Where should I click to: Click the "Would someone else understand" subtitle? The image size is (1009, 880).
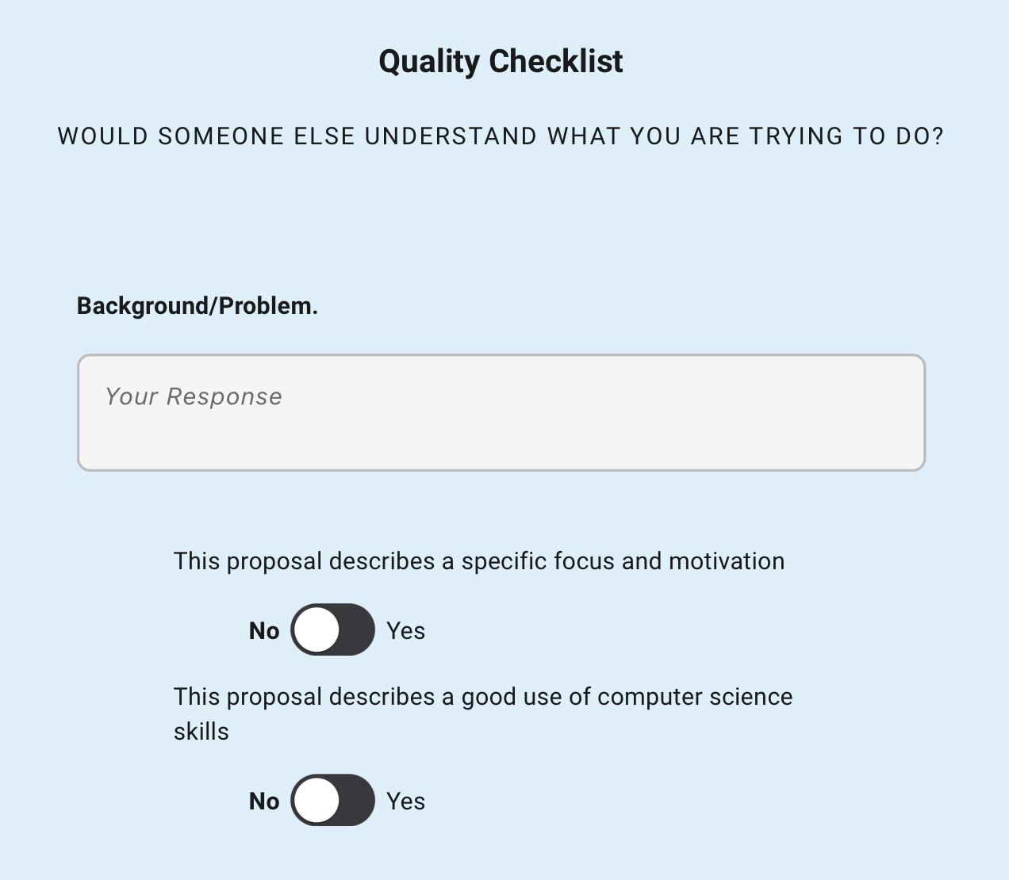click(501, 136)
